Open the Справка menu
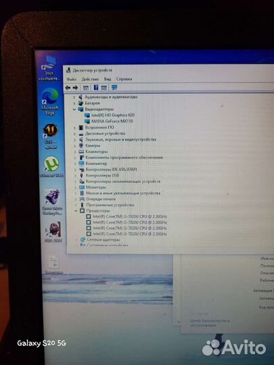The height and width of the screenshot is (365, 274). point(124,79)
